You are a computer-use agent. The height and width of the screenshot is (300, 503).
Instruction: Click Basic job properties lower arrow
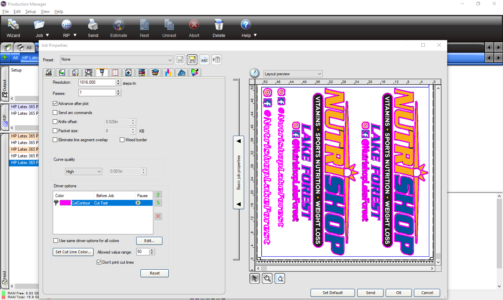pos(239,204)
